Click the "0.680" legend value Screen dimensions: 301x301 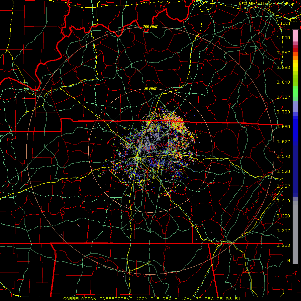[x=283, y=127]
